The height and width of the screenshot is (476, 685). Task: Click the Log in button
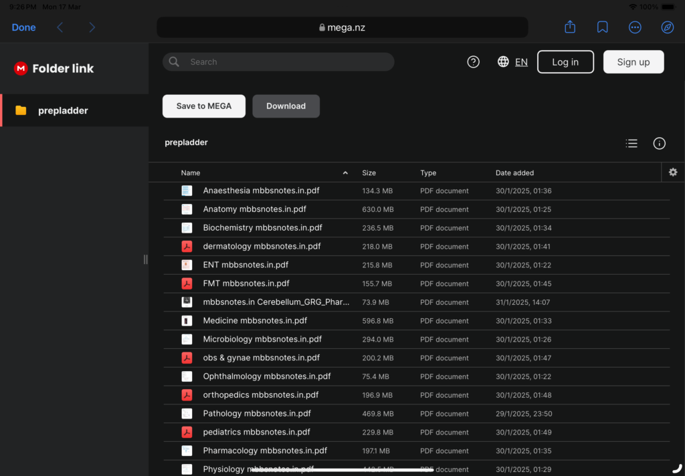click(x=565, y=62)
